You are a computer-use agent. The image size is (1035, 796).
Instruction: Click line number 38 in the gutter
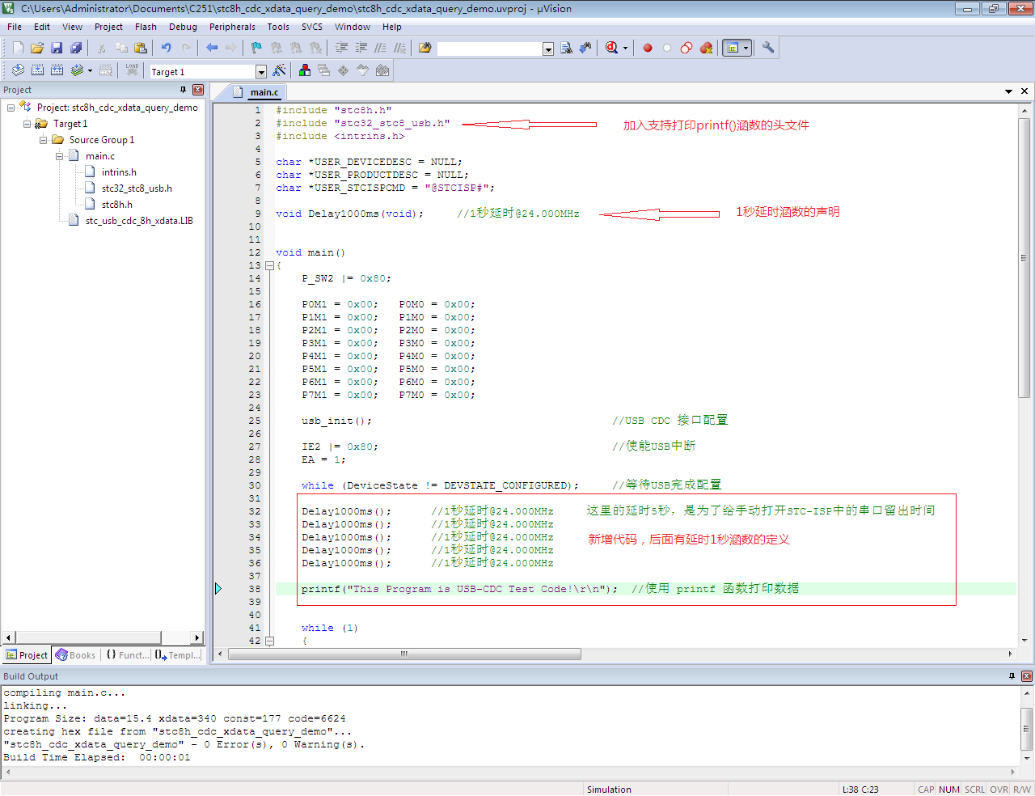tap(255, 589)
